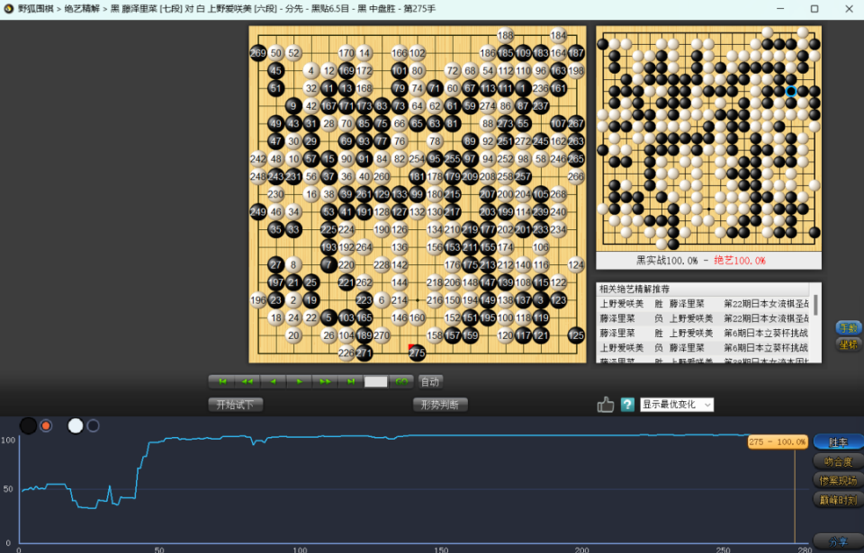Step back one move
This screenshot has width=864, height=553.
274,381
